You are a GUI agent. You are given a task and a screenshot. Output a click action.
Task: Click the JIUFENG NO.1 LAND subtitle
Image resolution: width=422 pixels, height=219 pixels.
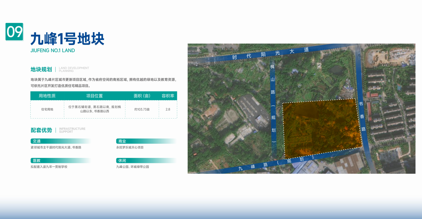[x=53, y=51]
